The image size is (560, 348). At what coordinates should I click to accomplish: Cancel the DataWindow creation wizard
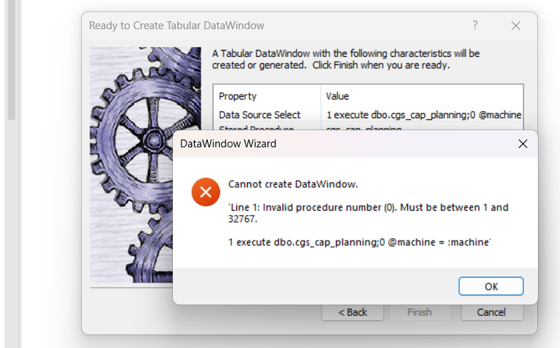click(492, 312)
